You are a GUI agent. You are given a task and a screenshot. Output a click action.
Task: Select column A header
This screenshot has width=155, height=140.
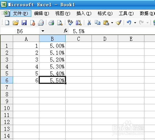[26, 39]
